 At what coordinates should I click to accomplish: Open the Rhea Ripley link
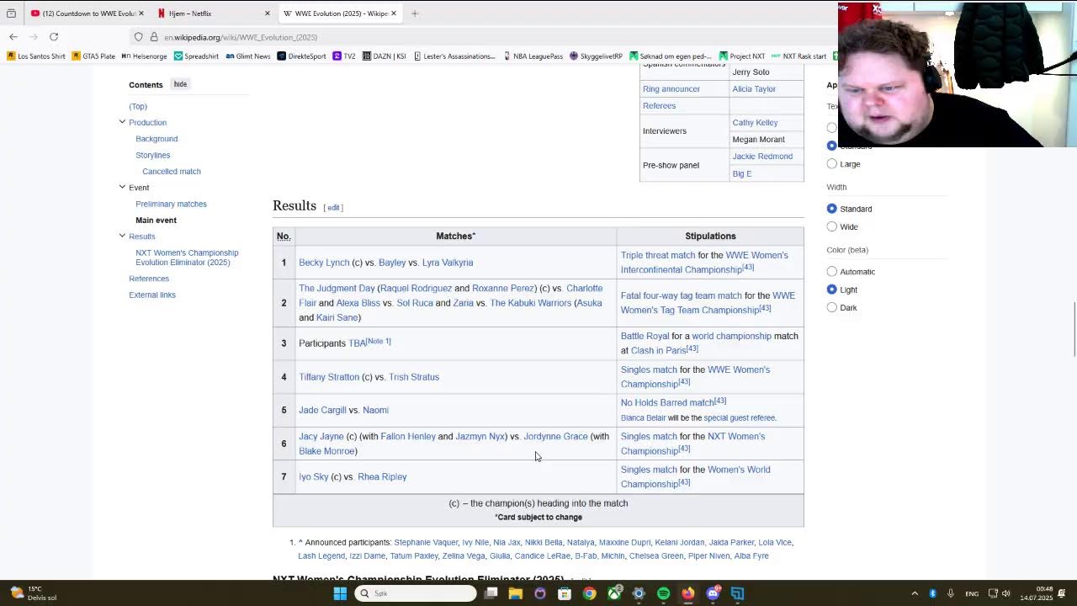(x=382, y=476)
